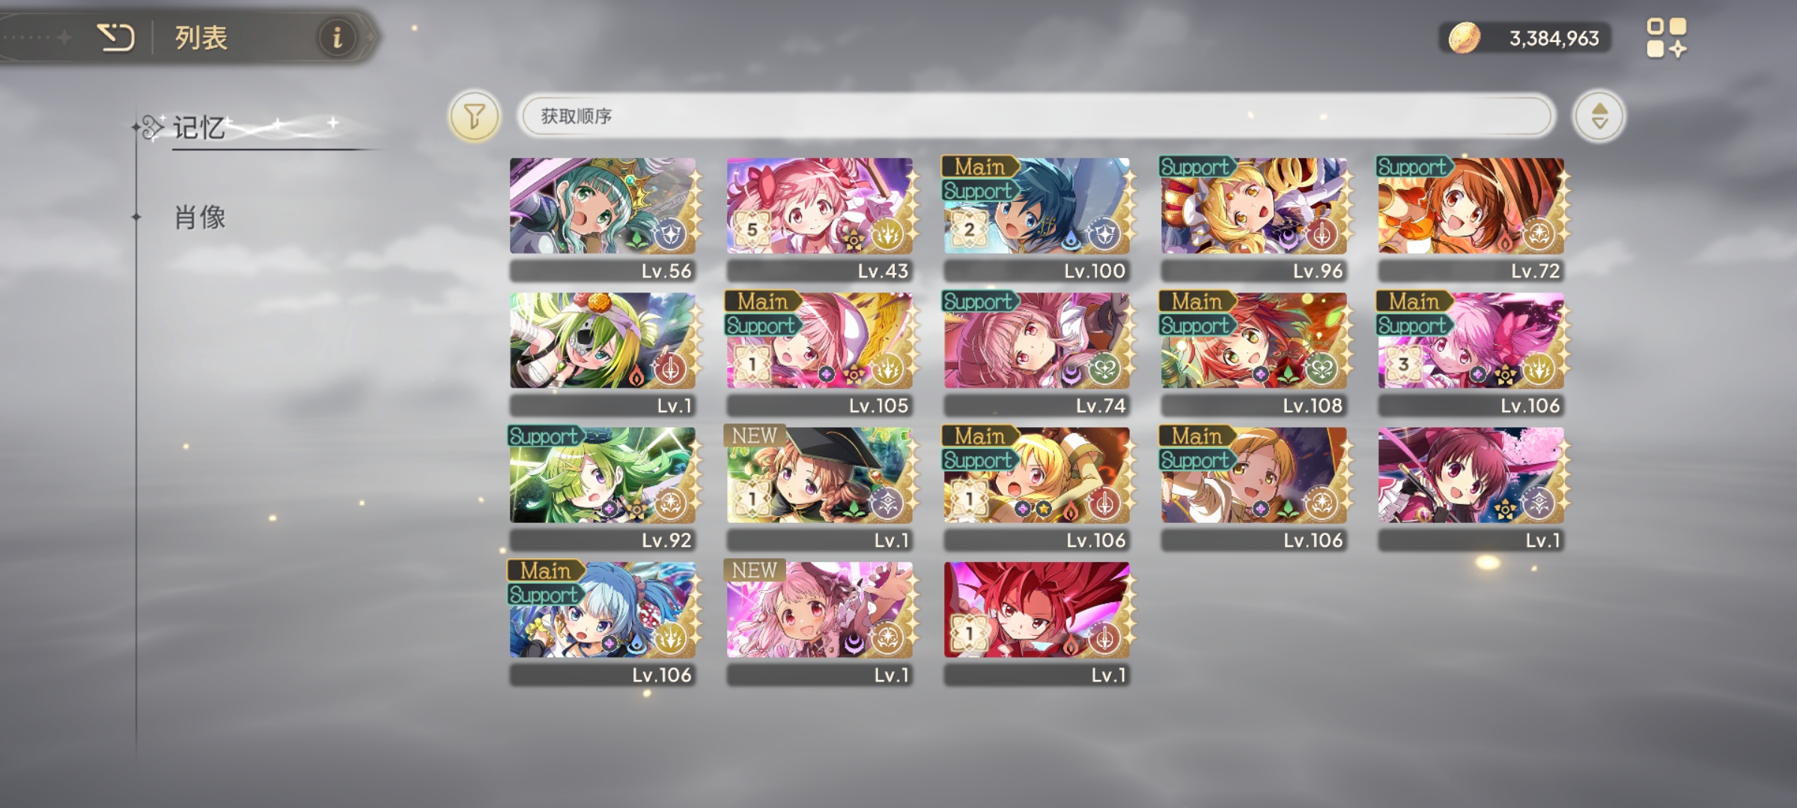Open the info icon next to 列表

pyautogui.click(x=337, y=37)
